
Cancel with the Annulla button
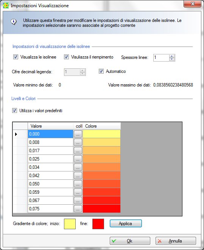pos(176,241)
